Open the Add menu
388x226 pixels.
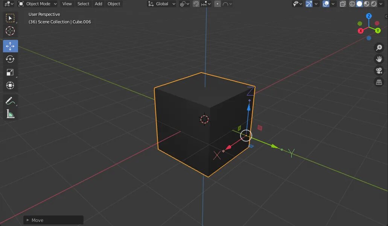click(x=98, y=4)
